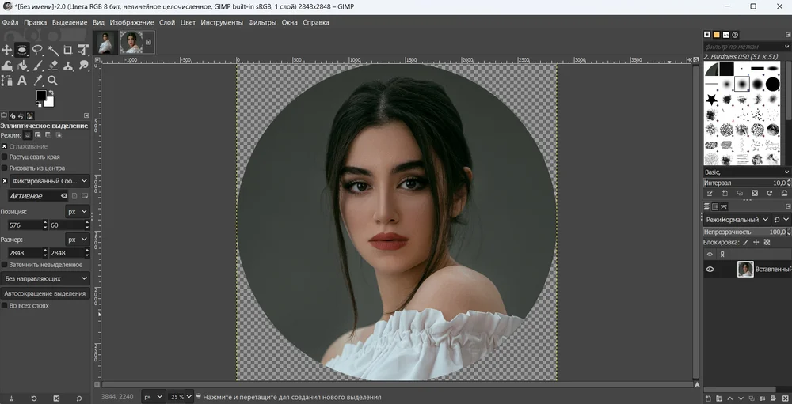The height and width of the screenshot is (404, 792).
Task: Select the Warp Transform tool
Action: 6,65
